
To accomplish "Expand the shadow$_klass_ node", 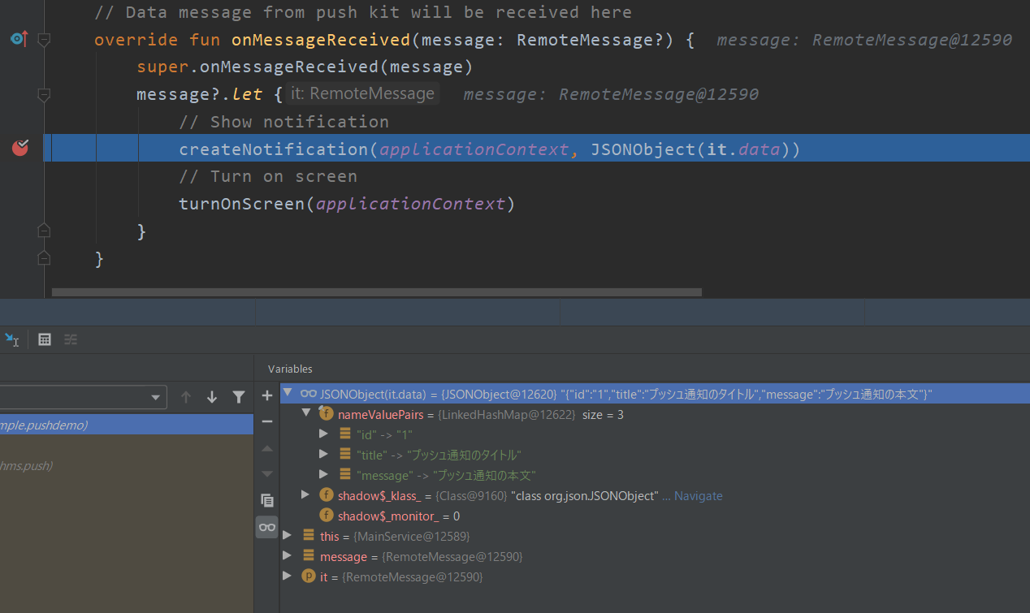I will pyautogui.click(x=305, y=495).
